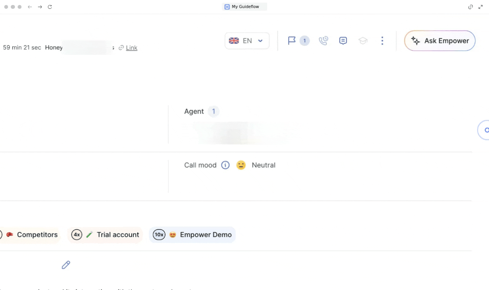Click the Agent count badge
489x290 pixels.
pos(213,112)
